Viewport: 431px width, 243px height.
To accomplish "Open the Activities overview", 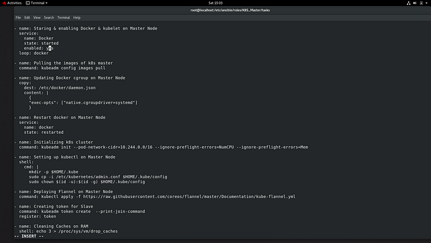I will (x=14, y=3).
